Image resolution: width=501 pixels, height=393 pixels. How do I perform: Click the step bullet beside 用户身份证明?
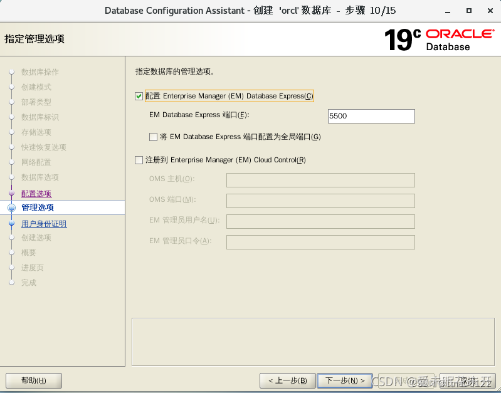click(x=12, y=223)
